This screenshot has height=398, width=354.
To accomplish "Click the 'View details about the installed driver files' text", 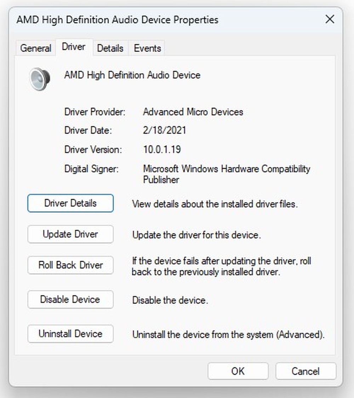I will click(x=215, y=204).
